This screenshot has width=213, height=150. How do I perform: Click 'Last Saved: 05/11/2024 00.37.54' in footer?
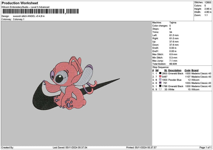coord(70,148)
